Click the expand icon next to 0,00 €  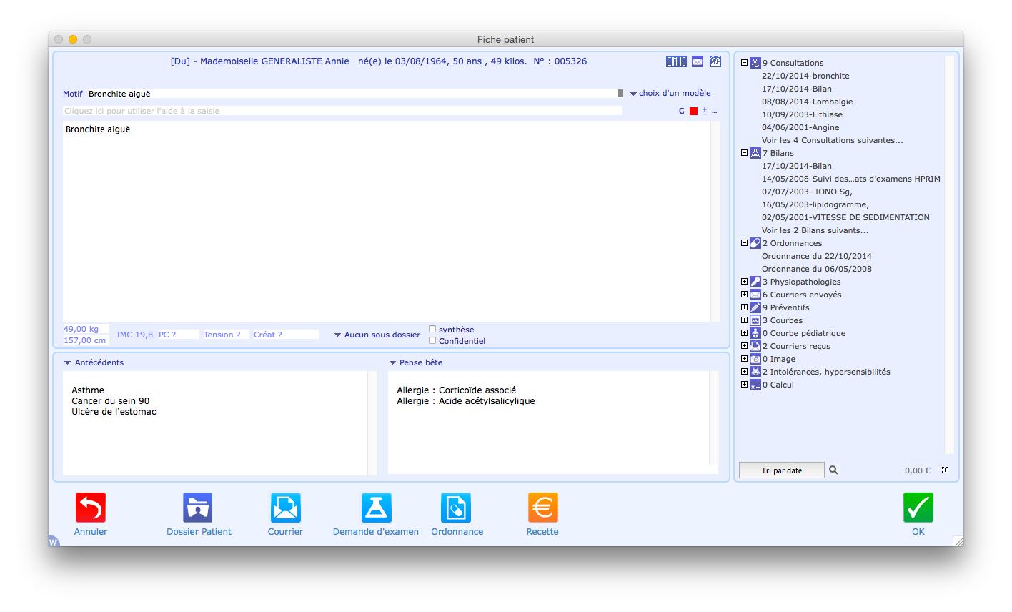coord(945,470)
